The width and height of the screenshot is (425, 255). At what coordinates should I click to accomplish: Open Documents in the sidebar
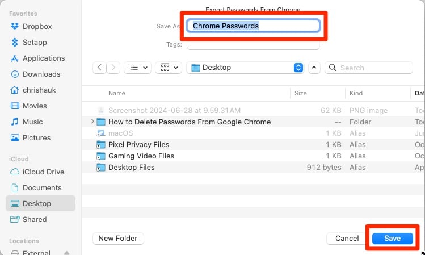36,188
